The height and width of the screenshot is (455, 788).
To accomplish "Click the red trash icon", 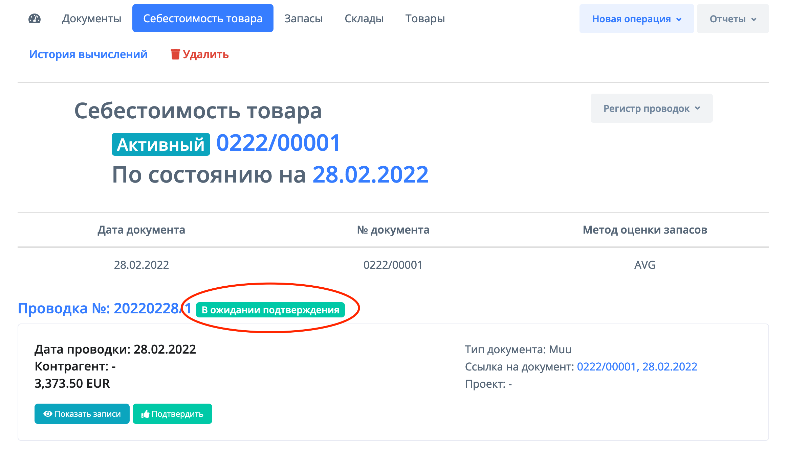I will [x=175, y=54].
